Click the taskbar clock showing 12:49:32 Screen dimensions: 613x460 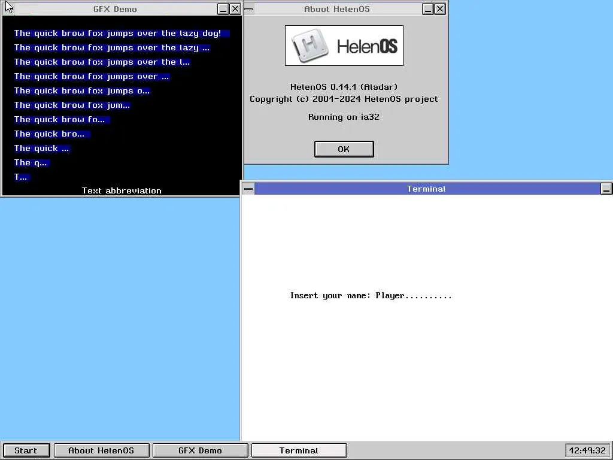[588, 450]
